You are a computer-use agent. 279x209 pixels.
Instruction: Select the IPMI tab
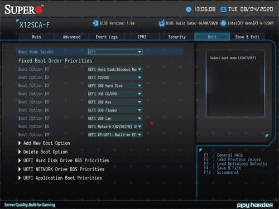pos(142,37)
